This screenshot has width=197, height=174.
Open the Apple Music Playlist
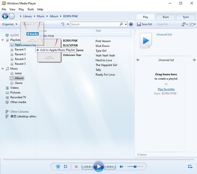point(23,45)
